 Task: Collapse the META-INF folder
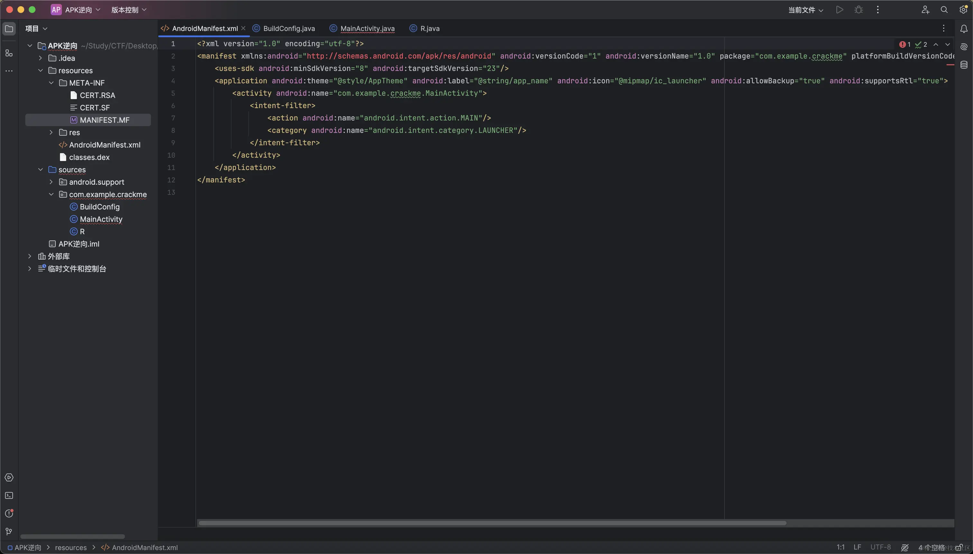51,83
